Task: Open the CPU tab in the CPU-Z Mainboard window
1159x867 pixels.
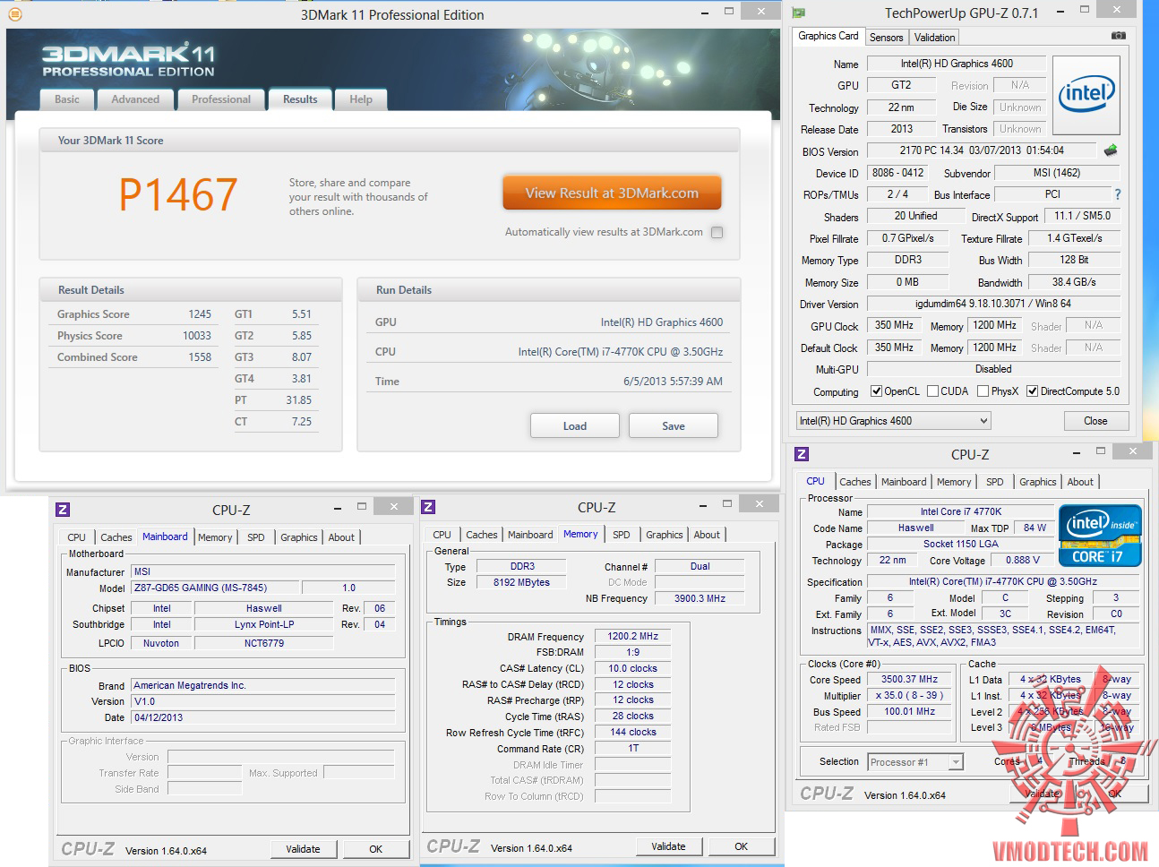Action: [77, 537]
